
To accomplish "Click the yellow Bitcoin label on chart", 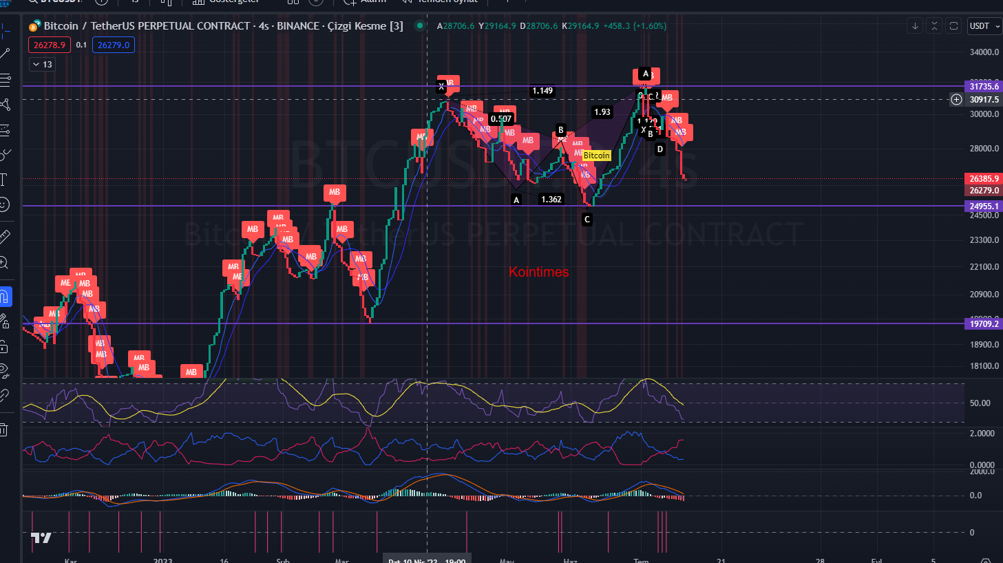I will click(596, 156).
